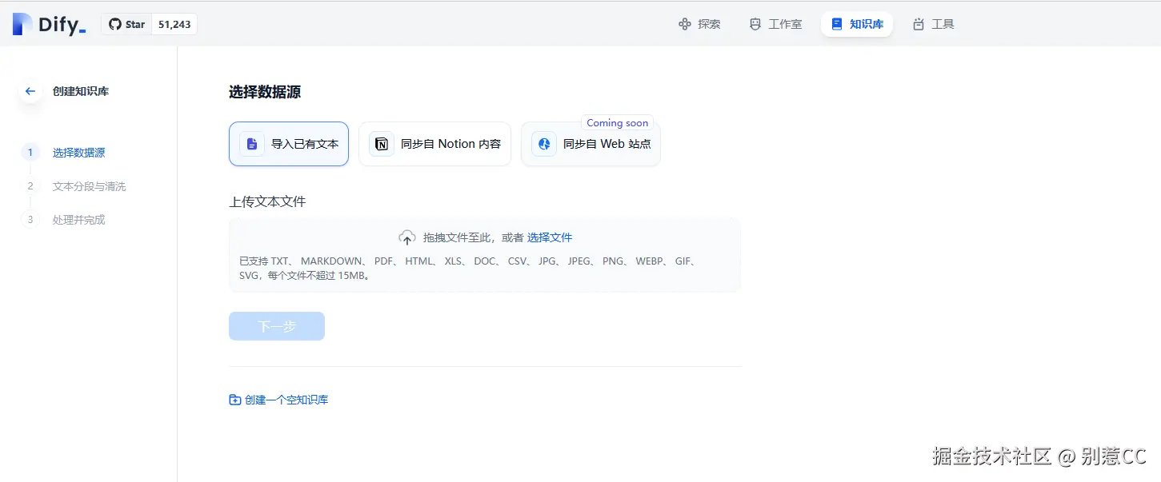The width and height of the screenshot is (1161, 482).
Task: Click the upload cloud icon in drop area
Action: 407,237
